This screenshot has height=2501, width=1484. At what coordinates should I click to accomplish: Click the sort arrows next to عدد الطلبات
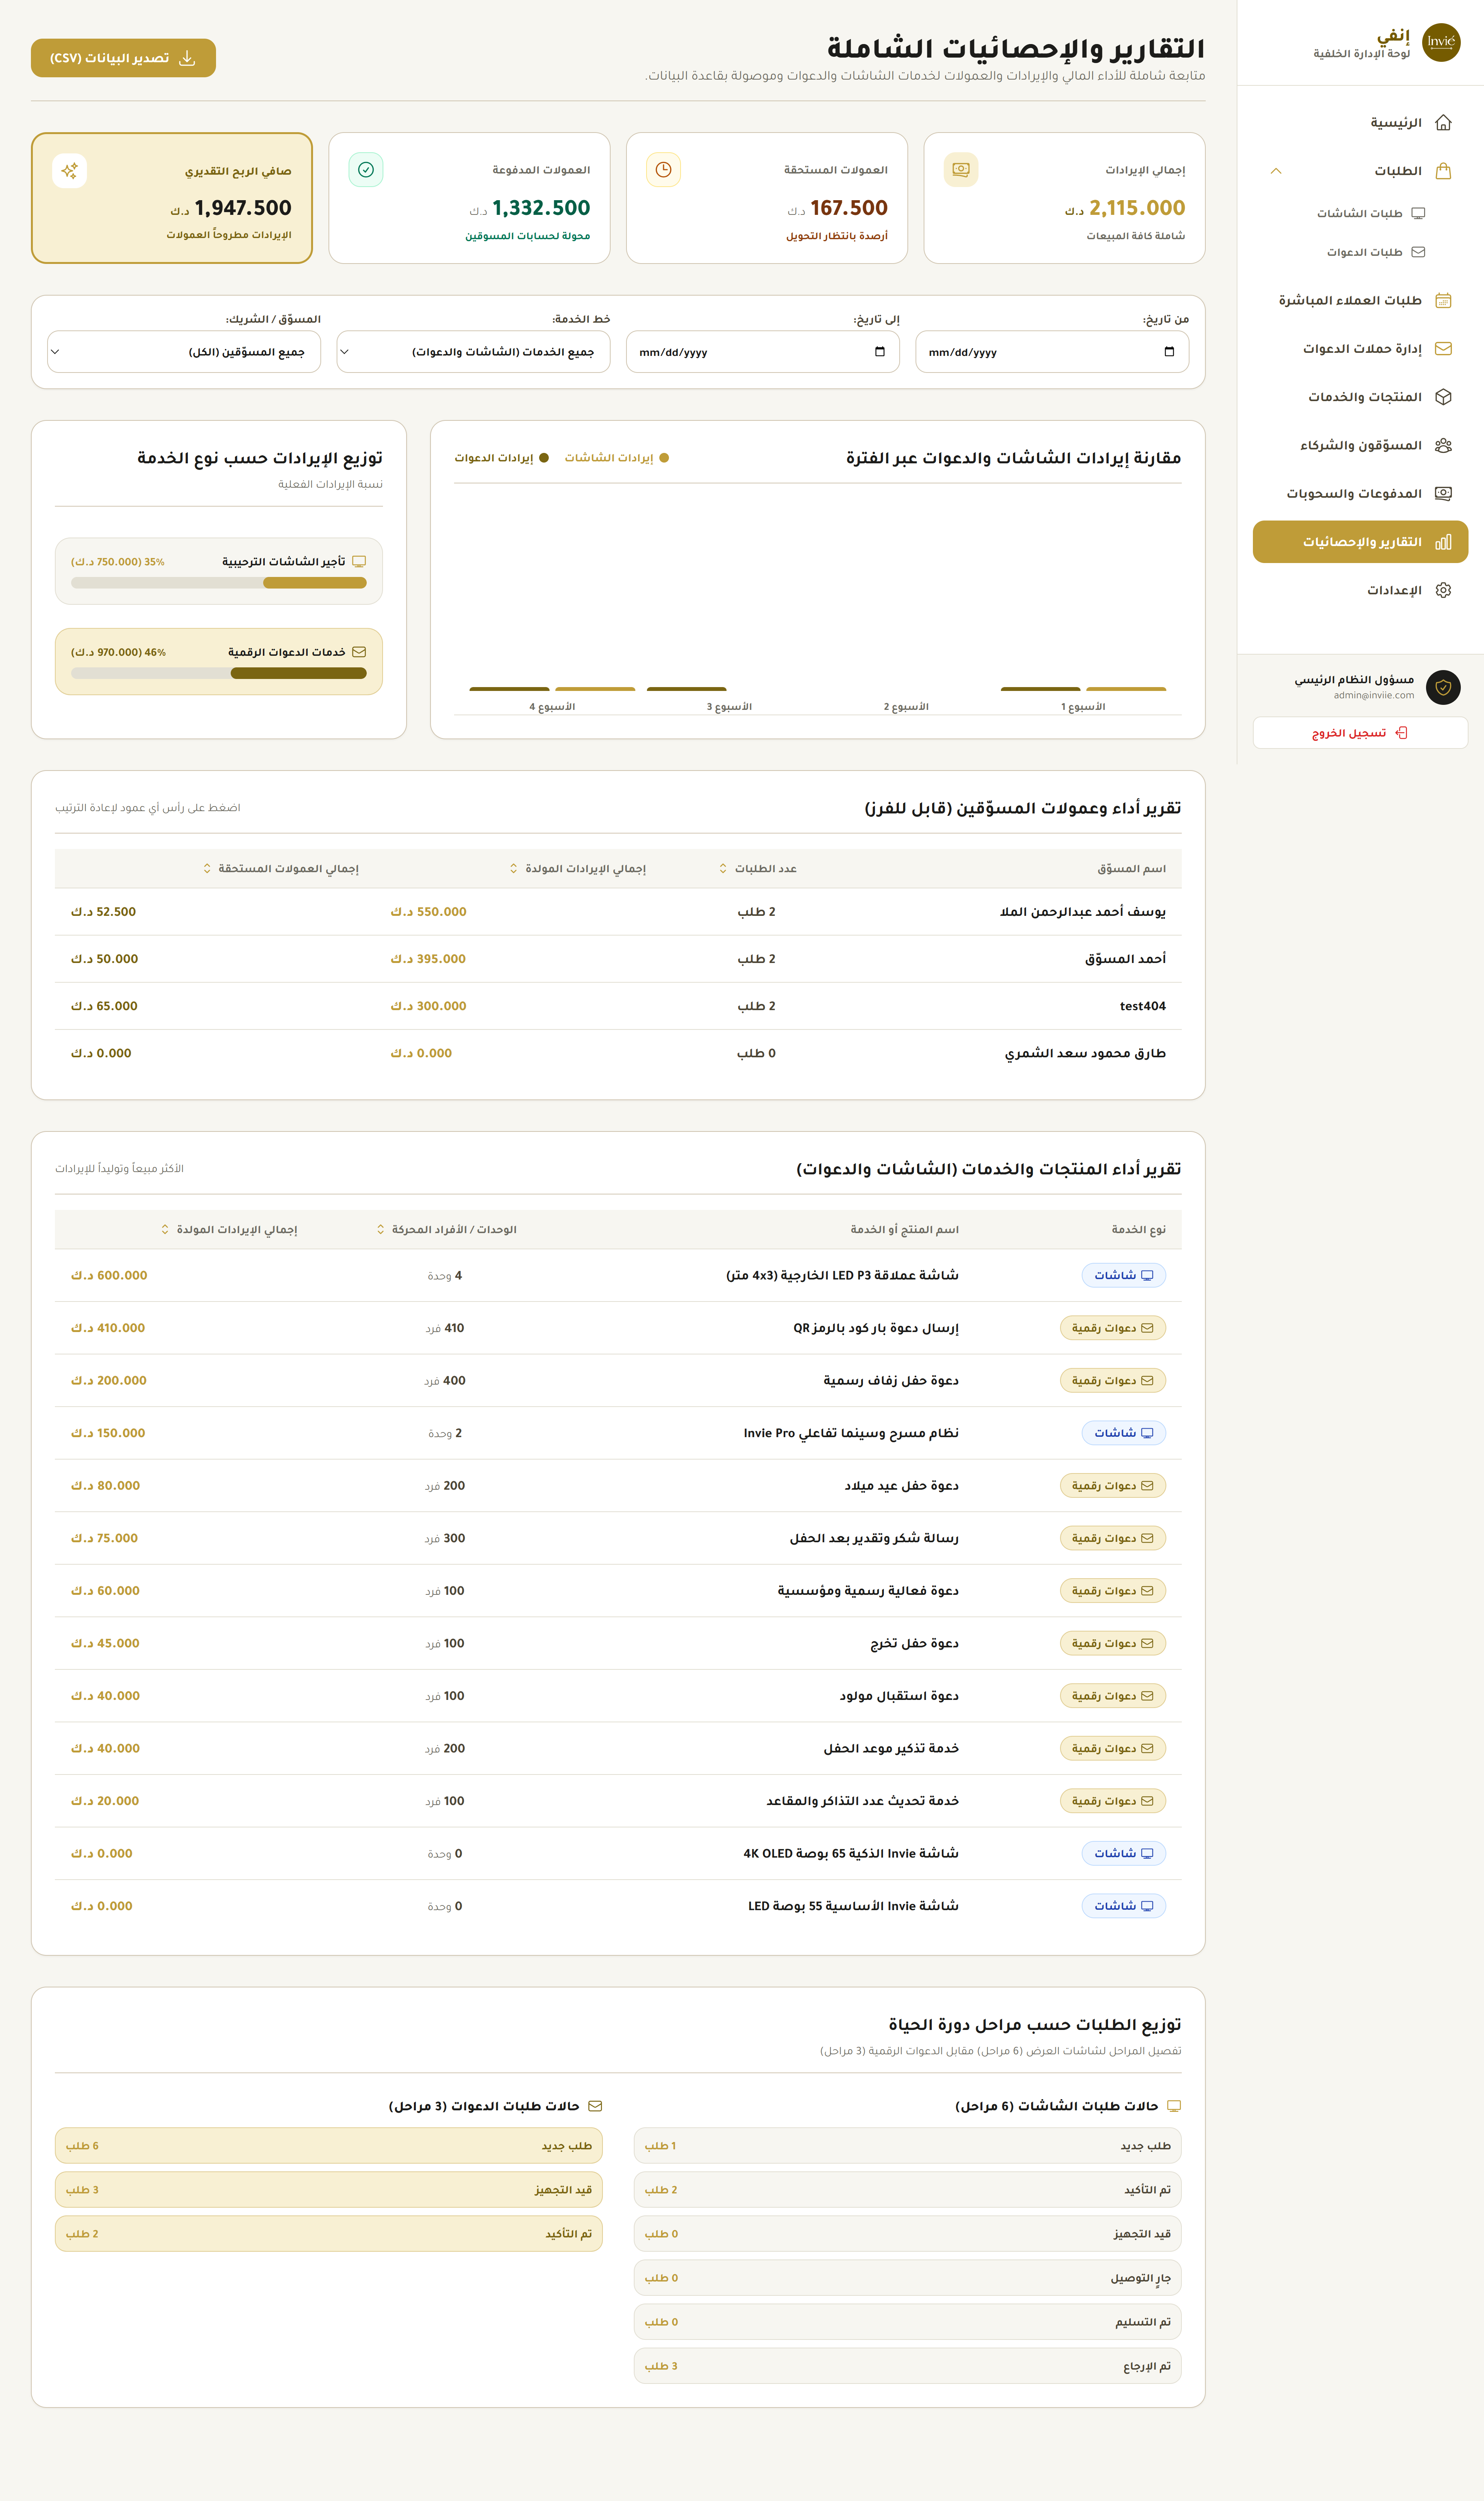tap(723, 869)
